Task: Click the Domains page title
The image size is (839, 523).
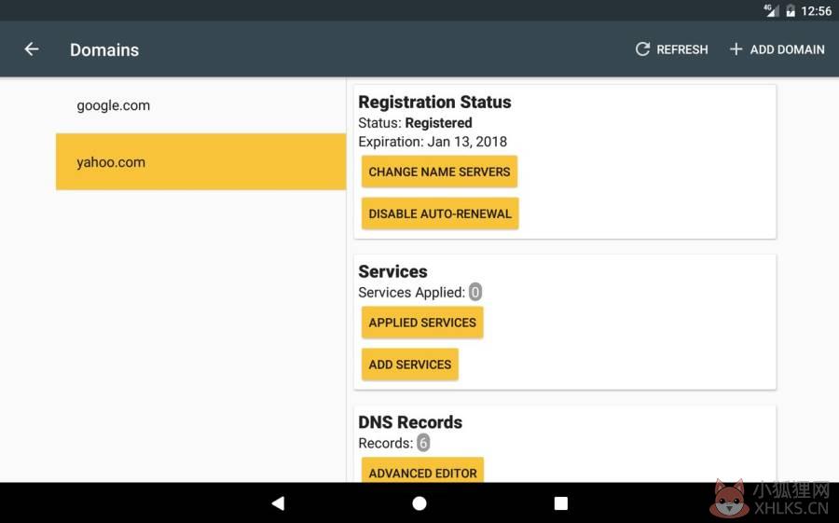Action: pos(104,49)
